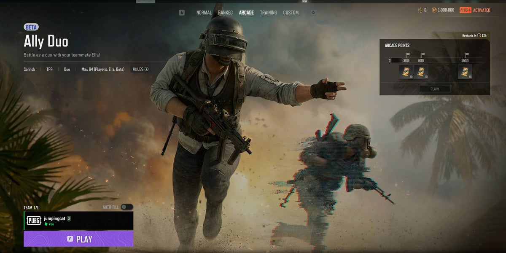Click the PUBG logo player avatar
Screen dimensions: 506x253
click(34, 221)
